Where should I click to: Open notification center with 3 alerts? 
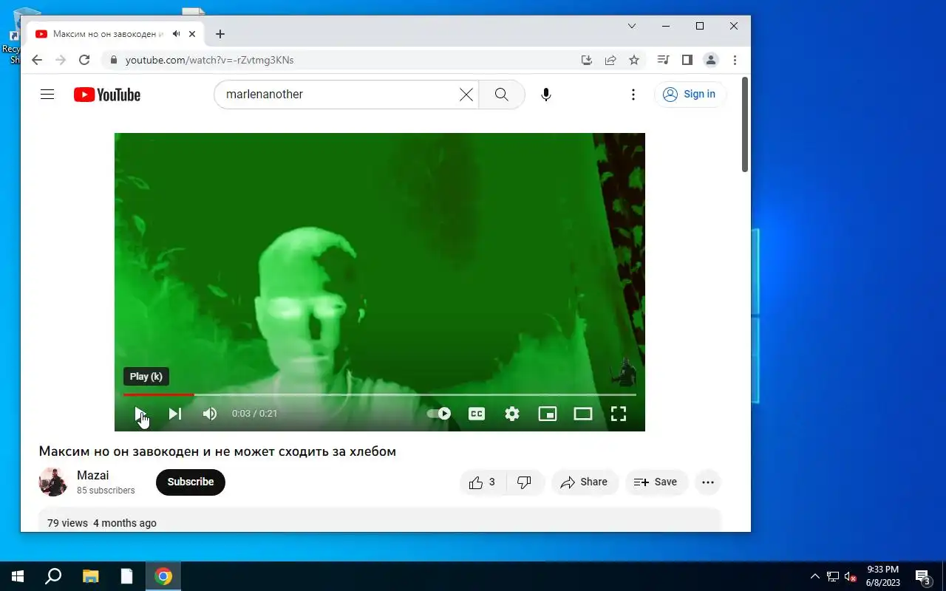click(923, 576)
